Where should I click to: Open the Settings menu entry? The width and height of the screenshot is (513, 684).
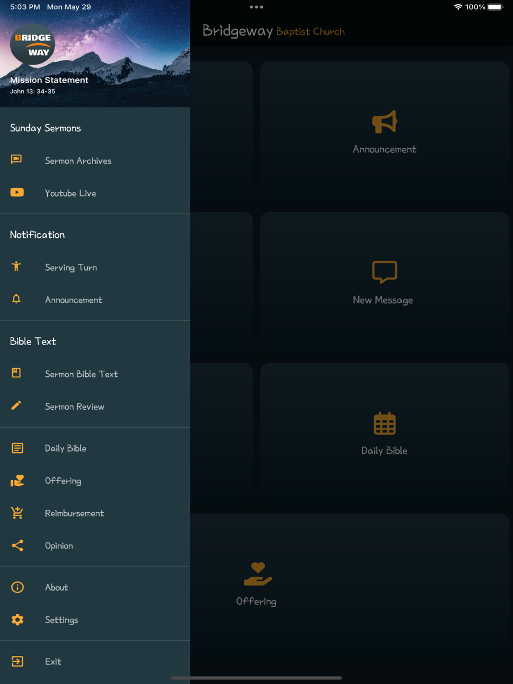pyautogui.click(x=95, y=619)
